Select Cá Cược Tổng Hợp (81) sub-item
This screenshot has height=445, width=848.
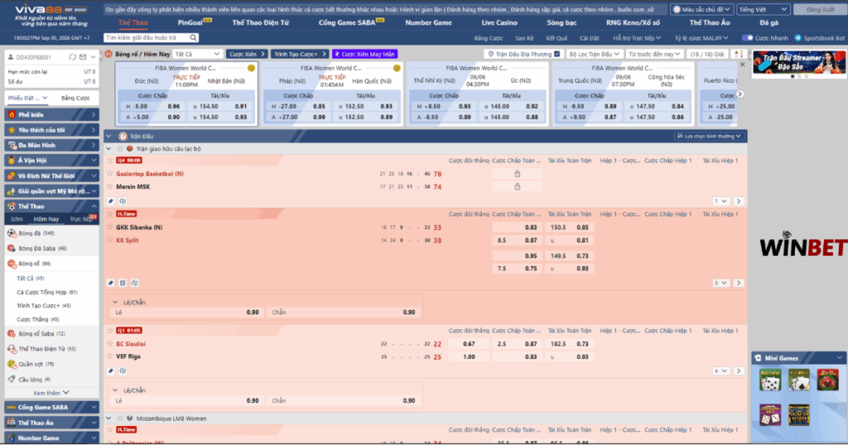47,292
